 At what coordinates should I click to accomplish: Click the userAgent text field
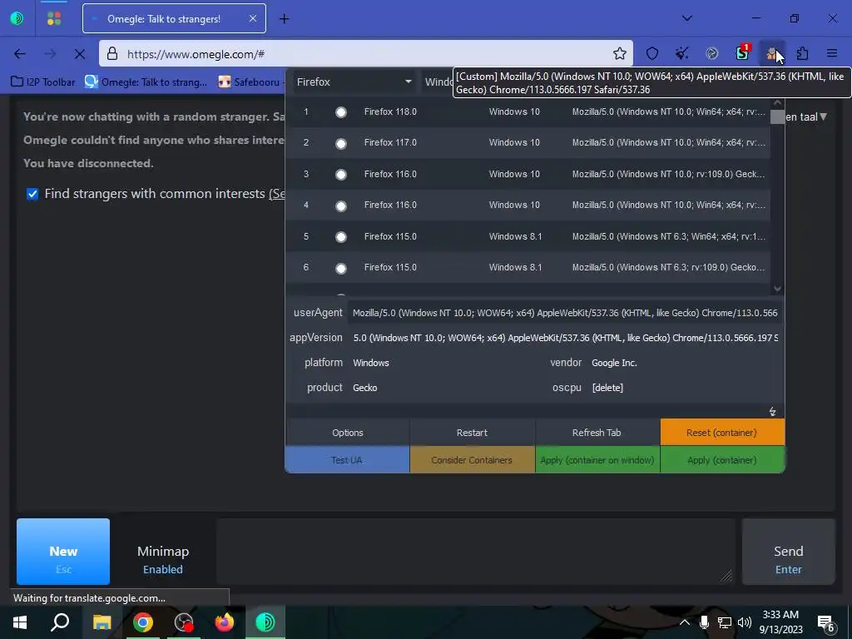565,313
